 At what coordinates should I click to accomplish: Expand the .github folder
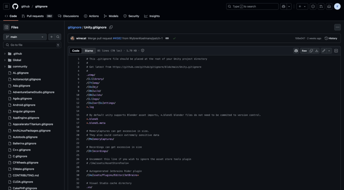(x=5, y=54)
